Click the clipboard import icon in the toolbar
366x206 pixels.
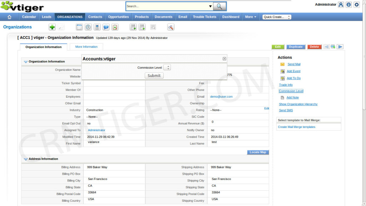point(115,27)
